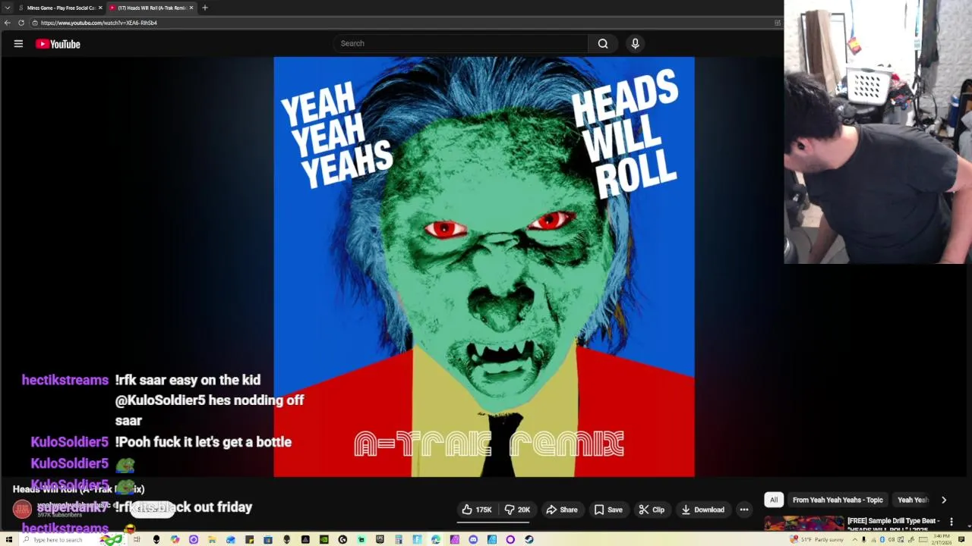Create a Clip of the video
The image size is (972, 546).
coord(652,510)
